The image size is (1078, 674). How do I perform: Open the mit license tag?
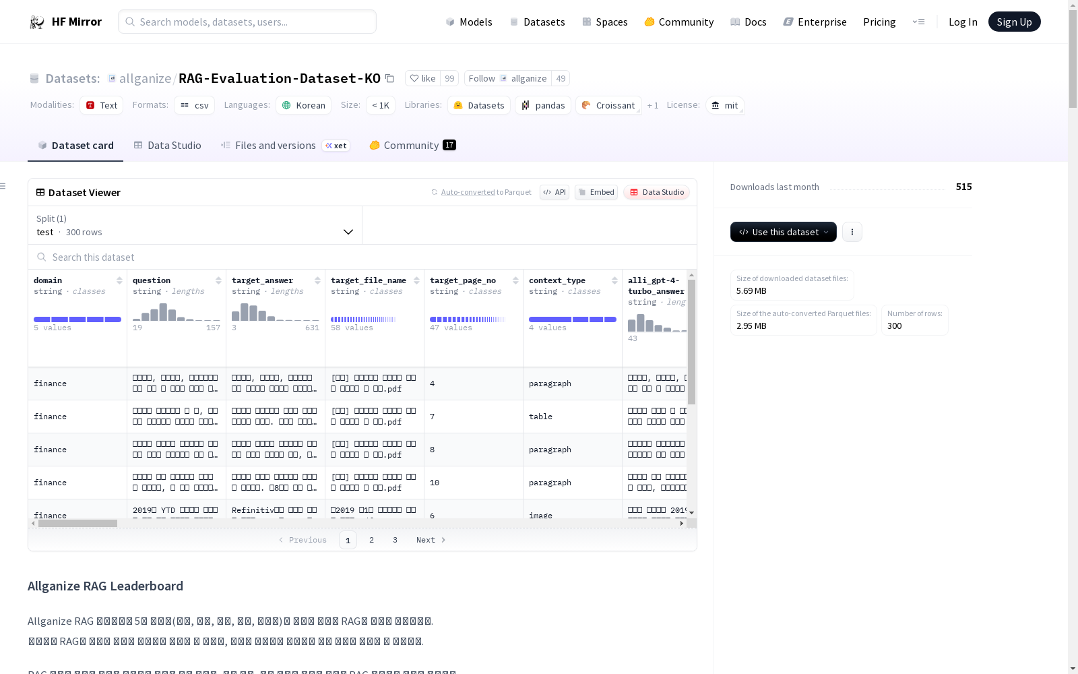pyautogui.click(x=725, y=105)
